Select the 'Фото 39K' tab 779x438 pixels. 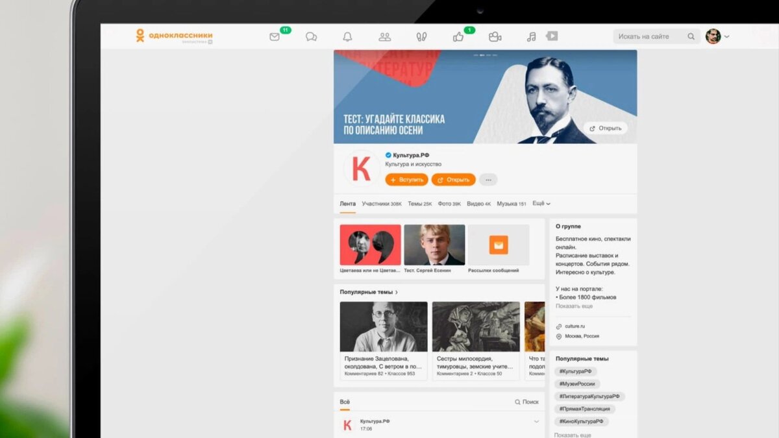point(449,204)
